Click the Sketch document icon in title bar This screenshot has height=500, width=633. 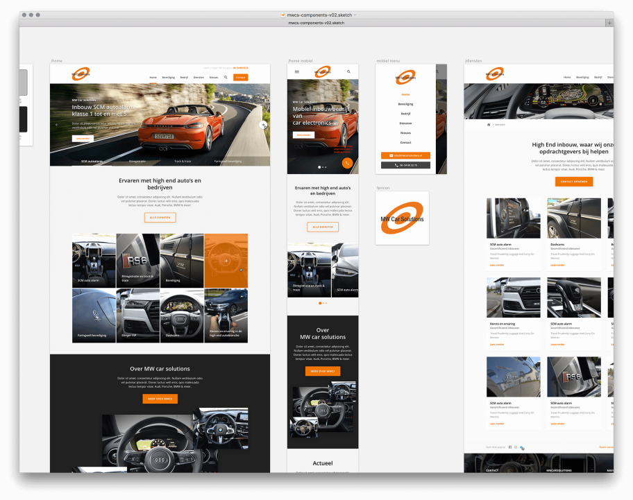point(283,15)
